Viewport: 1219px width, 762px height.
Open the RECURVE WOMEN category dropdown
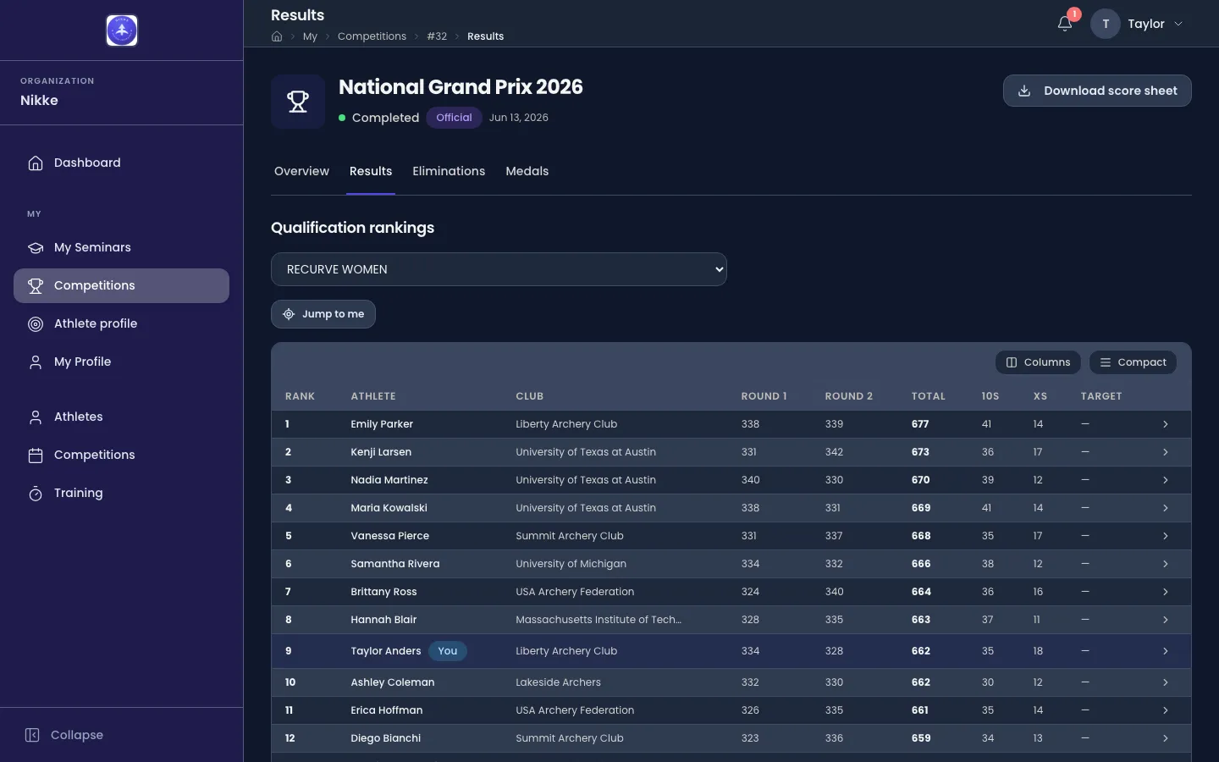click(499, 269)
